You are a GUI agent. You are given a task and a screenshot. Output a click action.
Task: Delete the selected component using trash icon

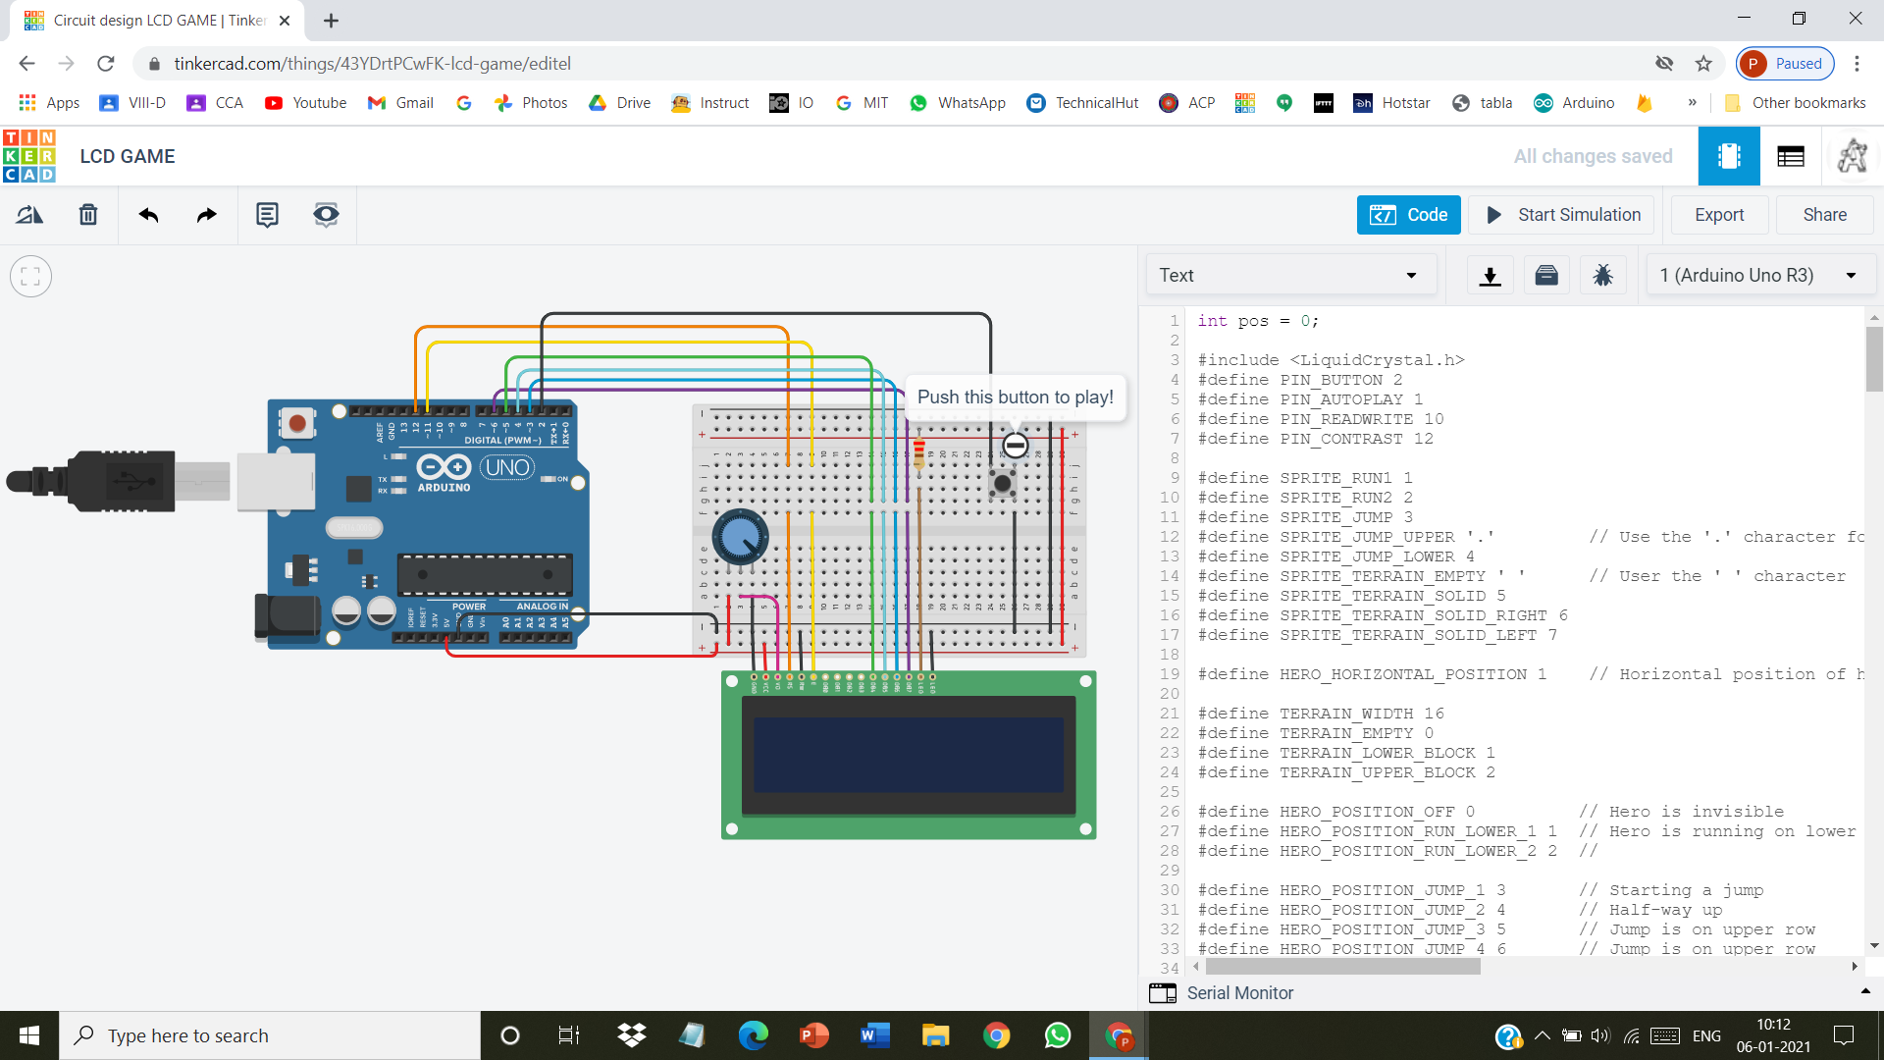point(87,214)
